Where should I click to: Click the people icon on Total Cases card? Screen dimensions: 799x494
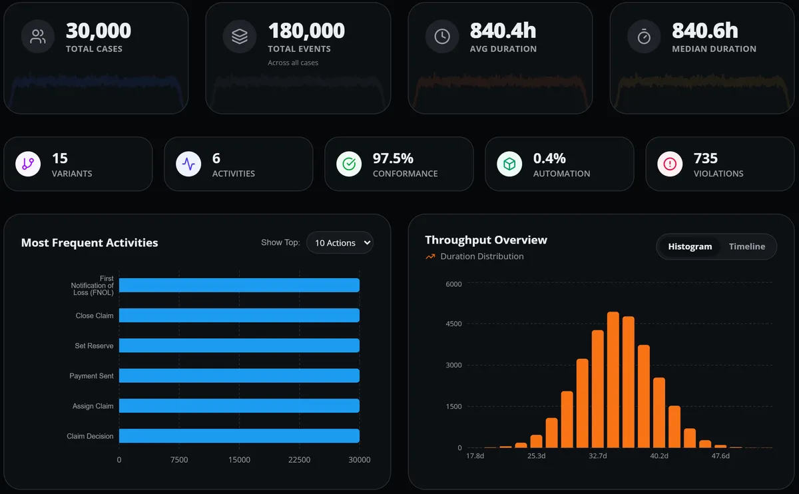click(38, 37)
